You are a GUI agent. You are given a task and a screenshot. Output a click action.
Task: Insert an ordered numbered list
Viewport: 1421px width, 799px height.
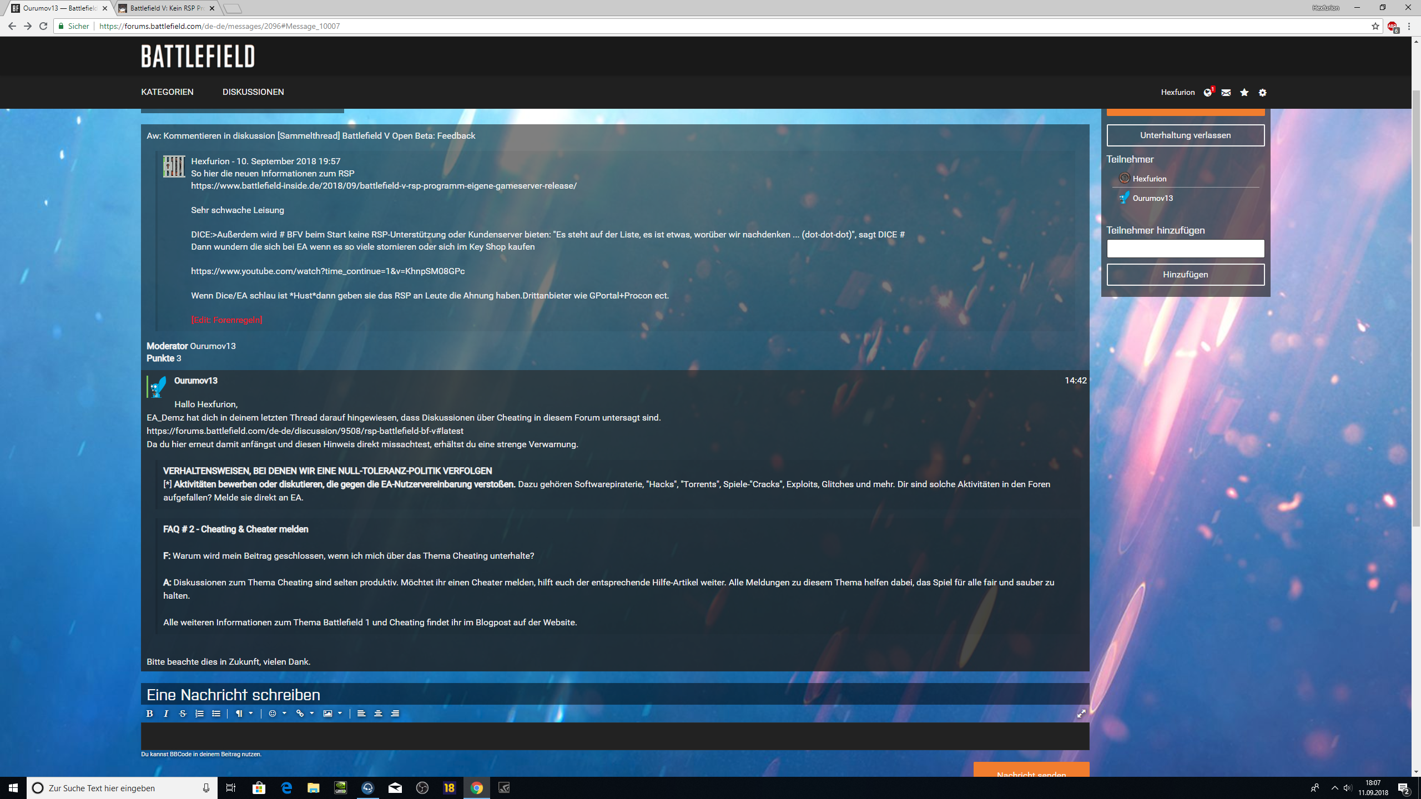coord(199,714)
